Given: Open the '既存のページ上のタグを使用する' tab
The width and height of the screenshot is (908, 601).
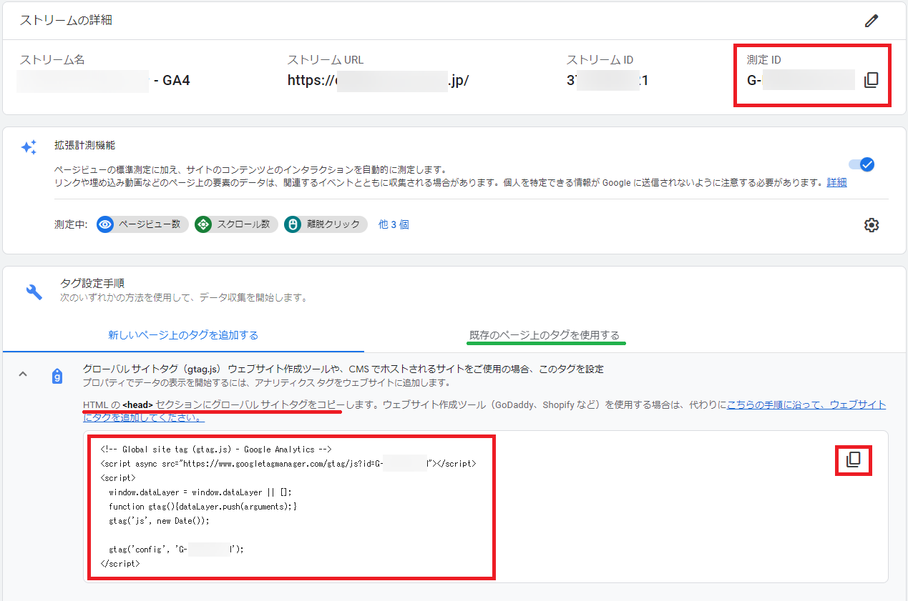Looking at the screenshot, I should (x=545, y=335).
